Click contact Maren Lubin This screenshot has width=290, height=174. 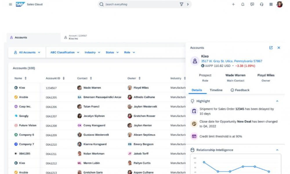coord(92,163)
